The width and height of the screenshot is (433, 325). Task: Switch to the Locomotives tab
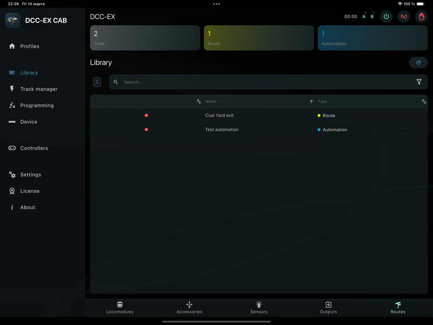[120, 308]
